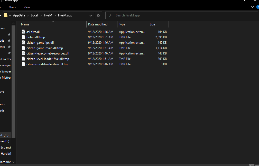Image resolution: width=259 pixels, height=166 pixels.
Task: Open the View ribbon tab
Action: [x=27, y=7]
